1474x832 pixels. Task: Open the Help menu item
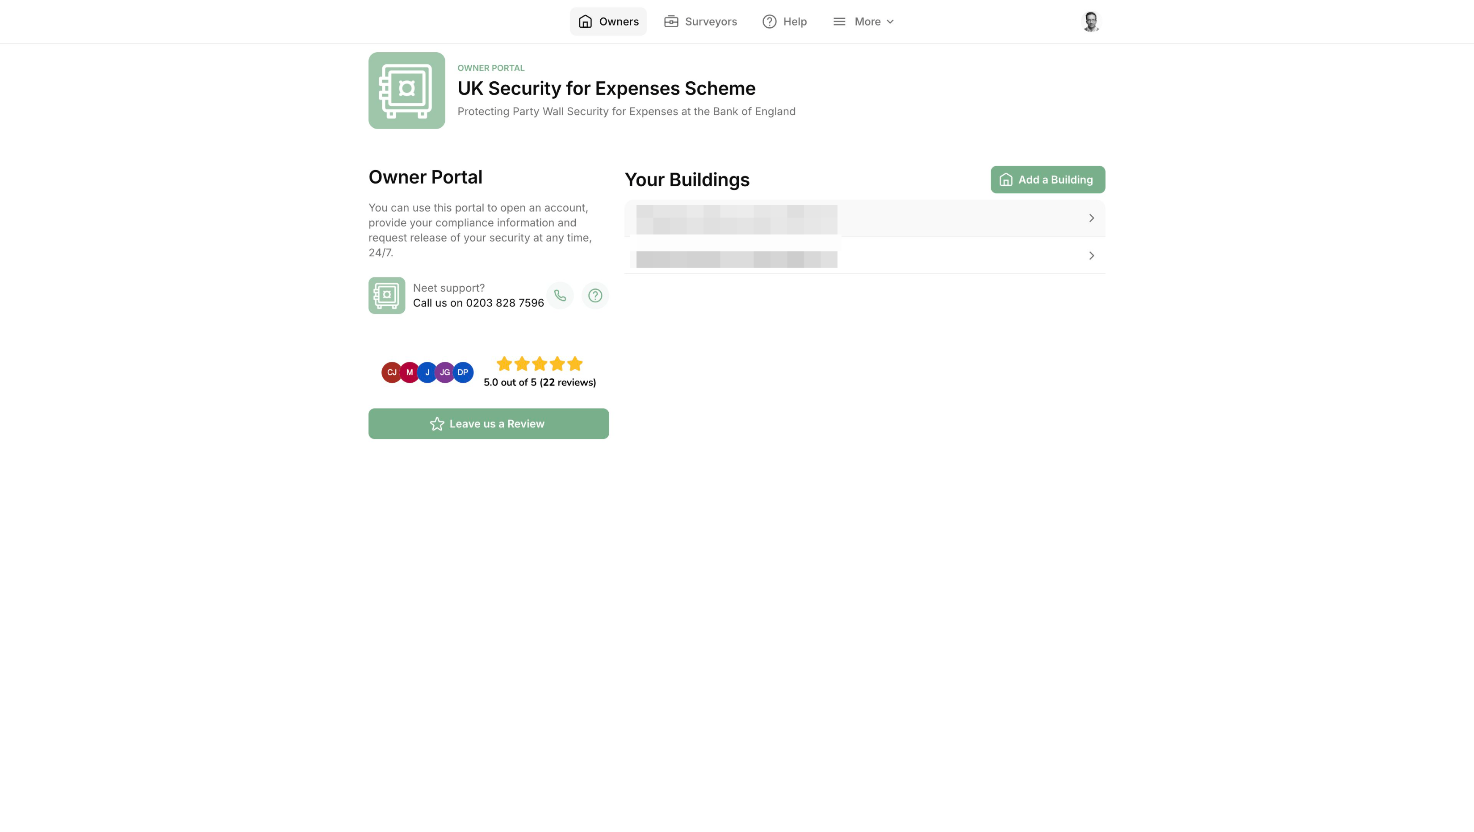click(x=784, y=21)
